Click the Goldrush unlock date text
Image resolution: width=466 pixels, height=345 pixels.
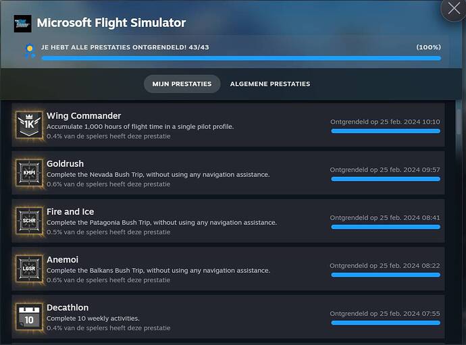coord(385,169)
